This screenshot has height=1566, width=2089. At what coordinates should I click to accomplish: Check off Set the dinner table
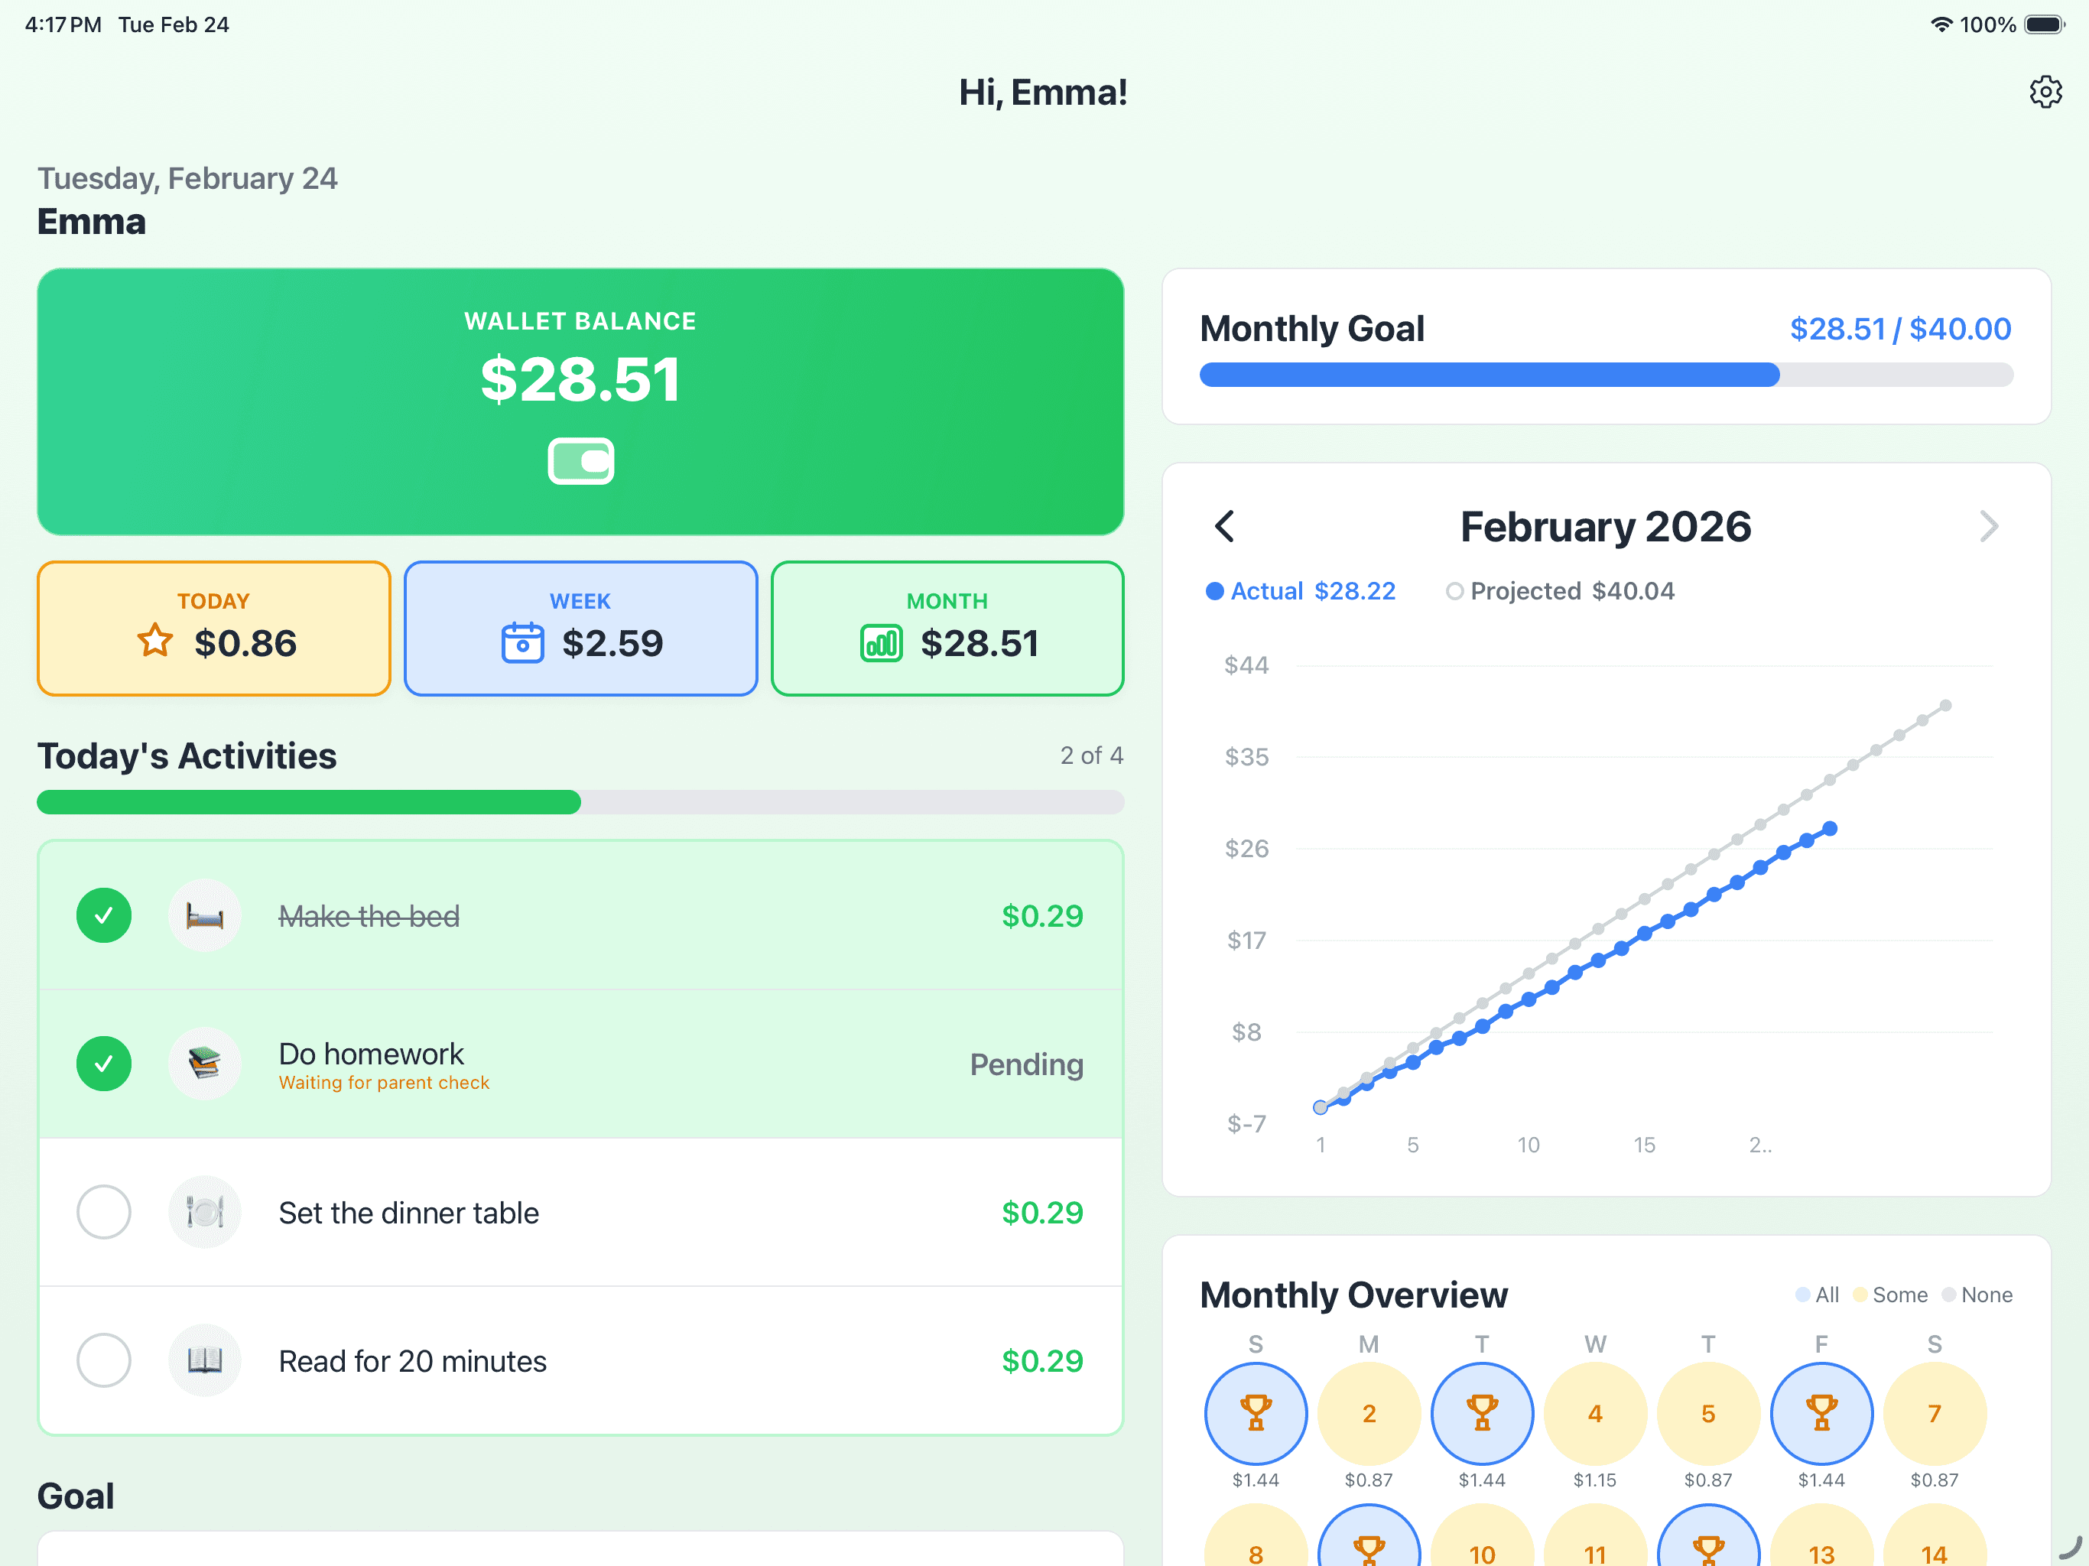click(x=104, y=1212)
